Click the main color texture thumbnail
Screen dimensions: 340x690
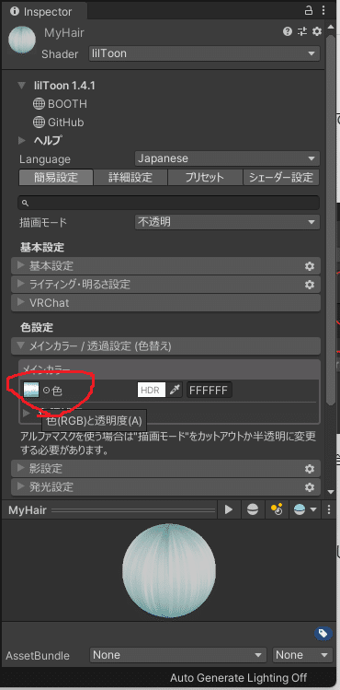click(31, 390)
